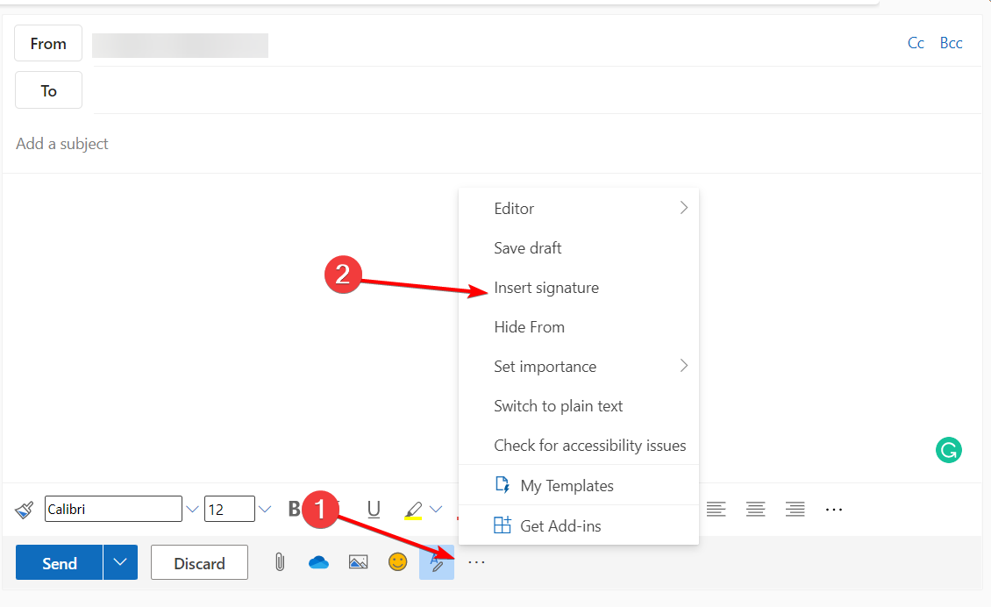The width and height of the screenshot is (991, 607).
Task: Click the Add a subject field
Action: pos(492,144)
